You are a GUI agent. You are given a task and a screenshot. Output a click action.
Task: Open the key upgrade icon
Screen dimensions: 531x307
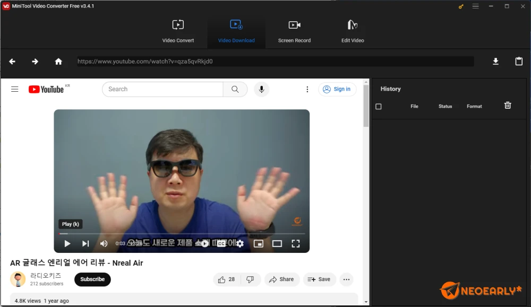coord(461,6)
